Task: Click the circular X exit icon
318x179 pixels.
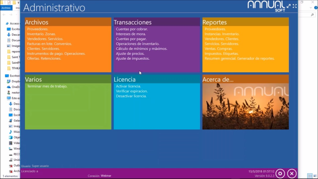Action: click(x=291, y=173)
